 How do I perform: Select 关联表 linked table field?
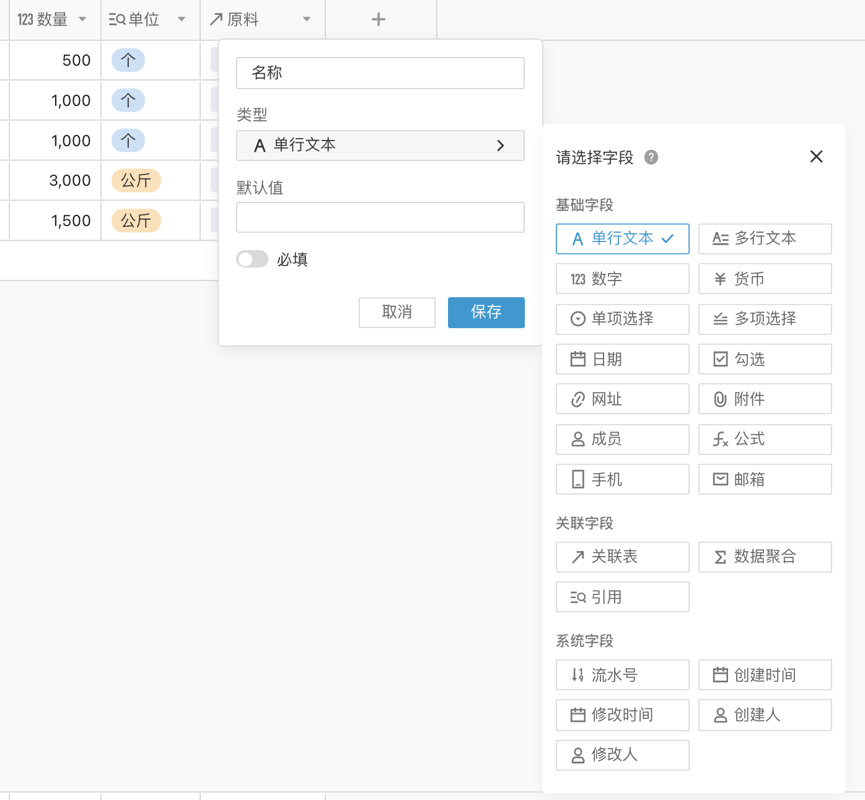tap(623, 557)
